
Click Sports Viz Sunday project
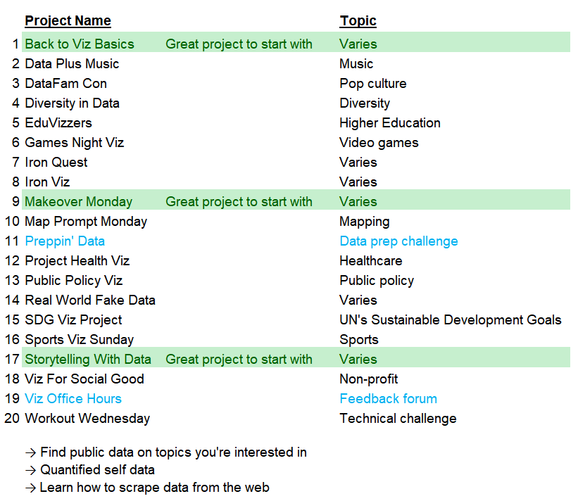(x=79, y=339)
